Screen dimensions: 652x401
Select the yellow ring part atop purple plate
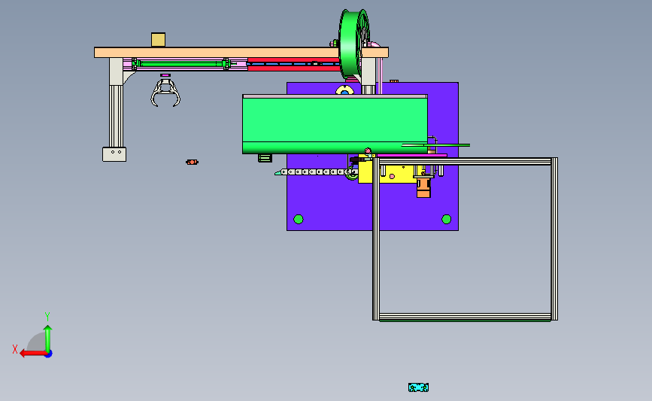(x=344, y=90)
